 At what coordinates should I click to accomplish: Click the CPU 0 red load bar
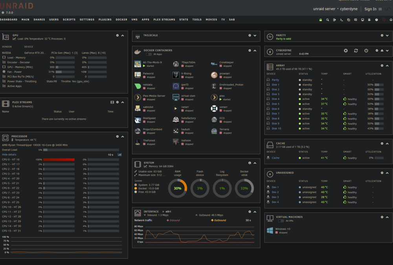[59, 160]
